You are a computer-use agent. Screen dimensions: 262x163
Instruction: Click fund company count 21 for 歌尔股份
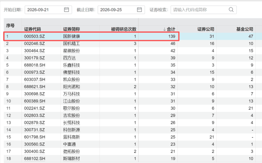251,108
